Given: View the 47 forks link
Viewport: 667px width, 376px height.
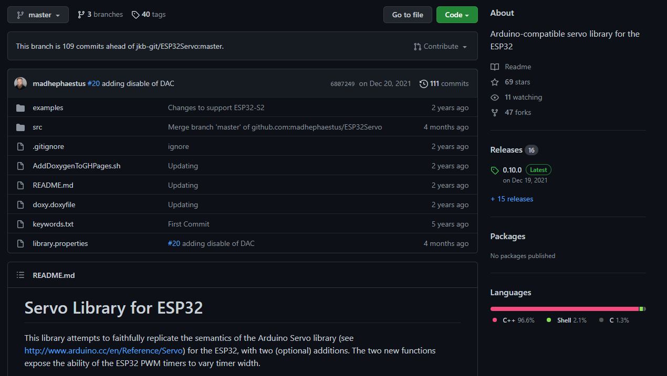Looking at the screenshot, I should 518,112.
